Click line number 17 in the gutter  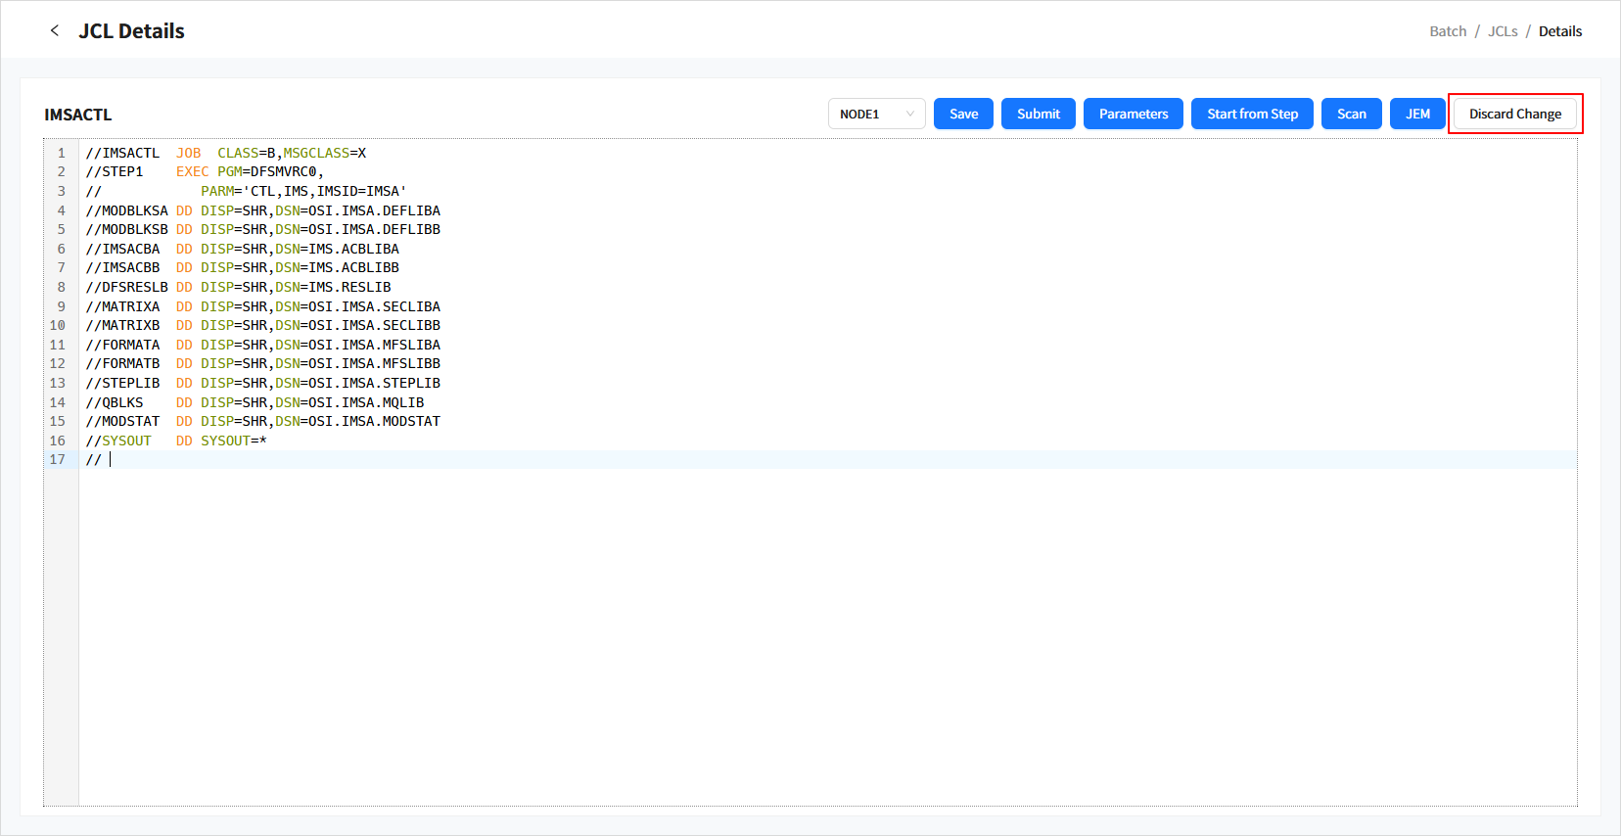pos(58,460)
